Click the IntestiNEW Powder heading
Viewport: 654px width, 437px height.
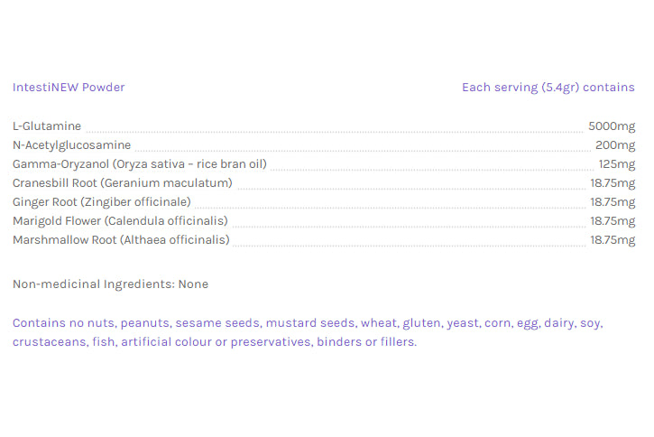[x=69, y=88]
